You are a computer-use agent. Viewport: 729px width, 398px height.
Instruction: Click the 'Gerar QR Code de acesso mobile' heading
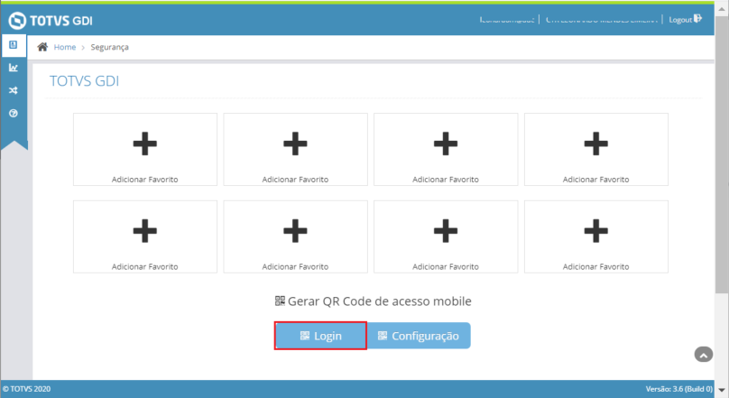click(379, 301)
